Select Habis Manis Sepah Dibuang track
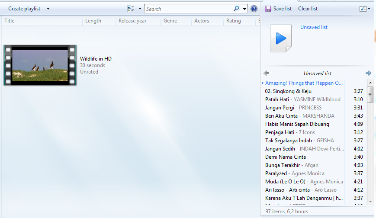The height and width of the screenshot is (218, 376). tap(313, 124)
